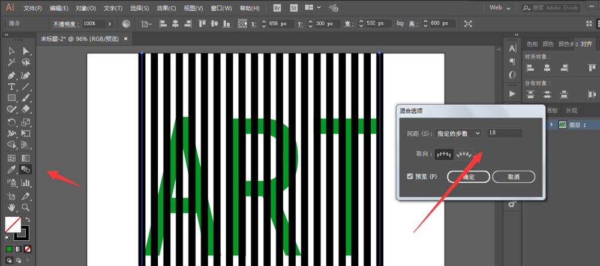This screenshot has width=600, height=266.
Task: Select the Pen tool
Action: click(x=12, y=75)
